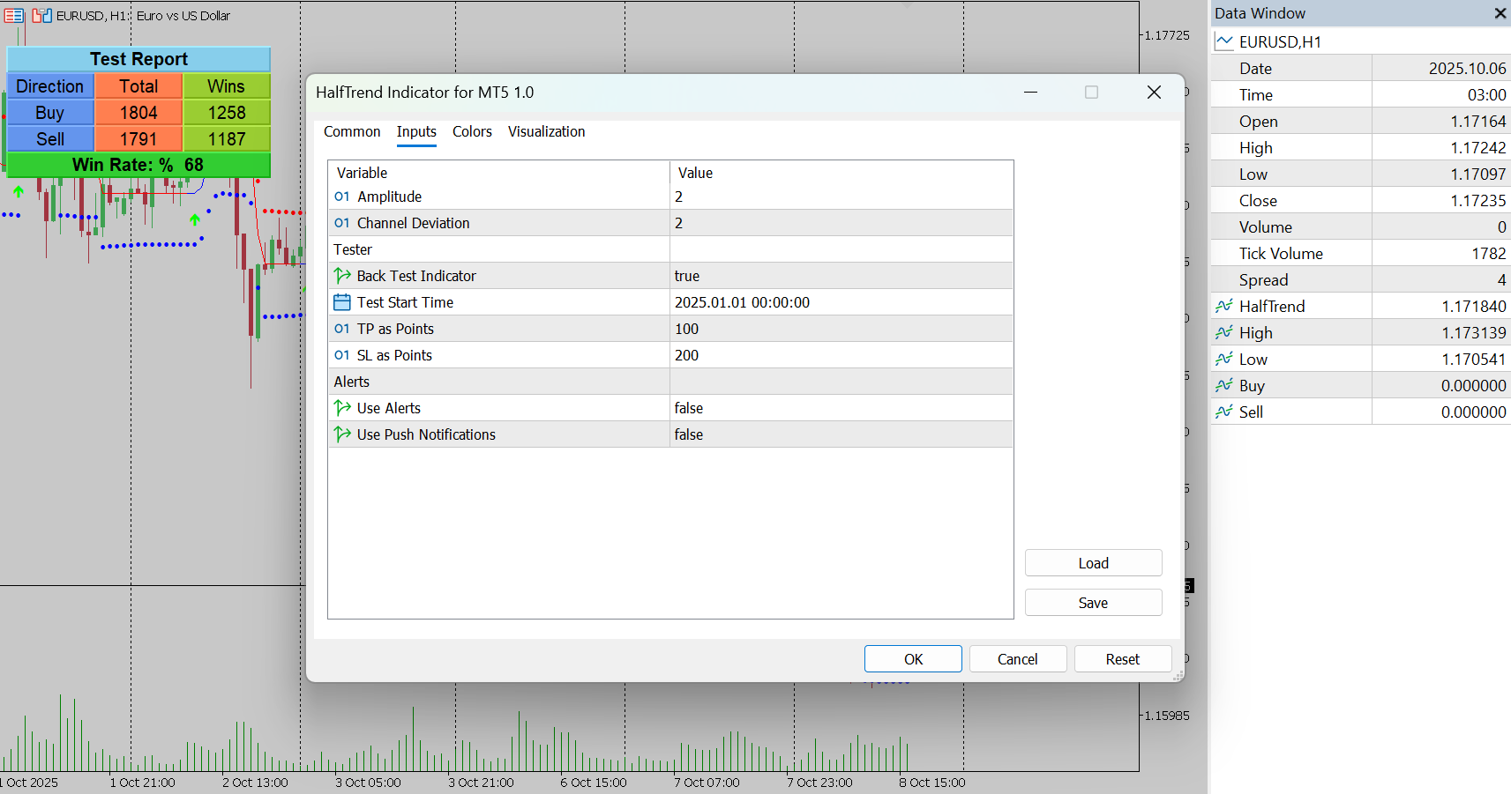Click the 1.17725 price scale label
Screen dimensions: 1511x794
1166,35
